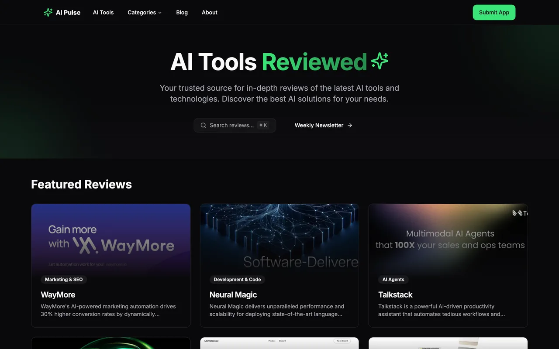Click the Talkstack description text
Image resolution: width=559 pixels, height=349 pixels.
point(442,310)
